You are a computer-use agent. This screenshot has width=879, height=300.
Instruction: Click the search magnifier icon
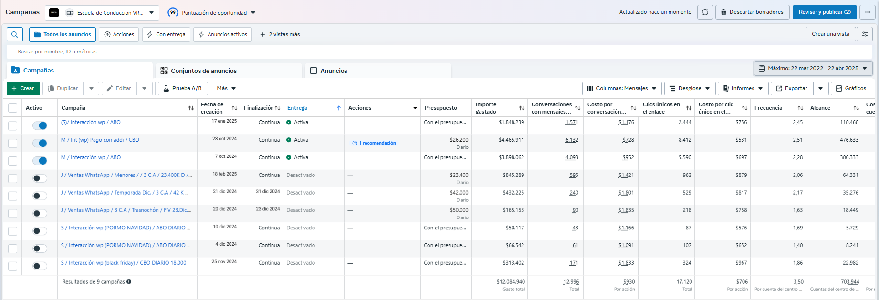14,34
